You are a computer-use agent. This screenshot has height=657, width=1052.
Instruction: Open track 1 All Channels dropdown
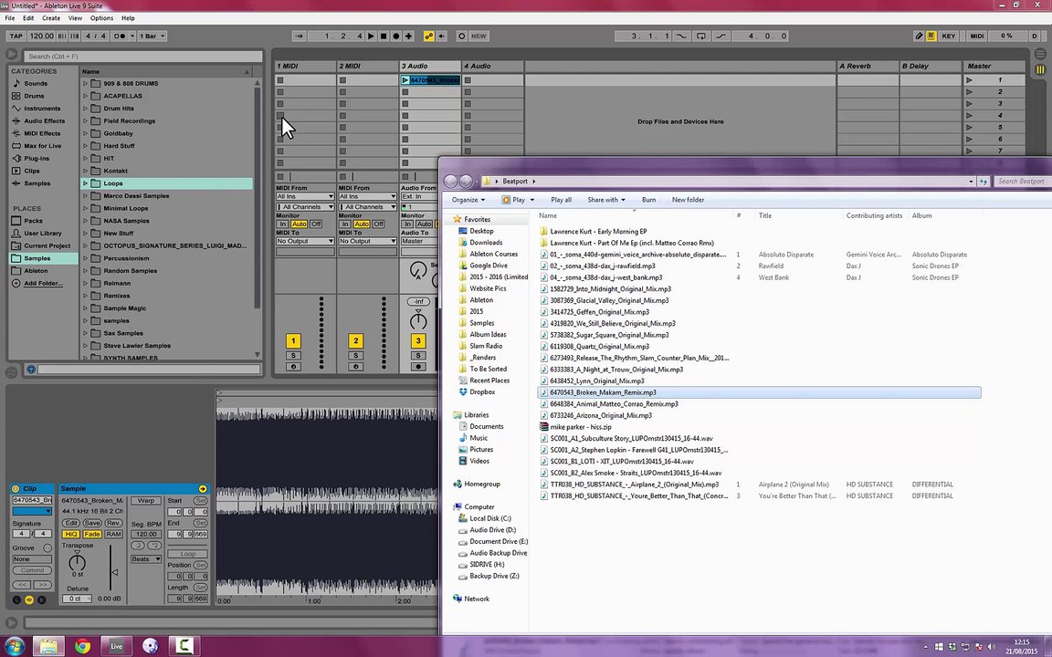click(x=305, y=206)
